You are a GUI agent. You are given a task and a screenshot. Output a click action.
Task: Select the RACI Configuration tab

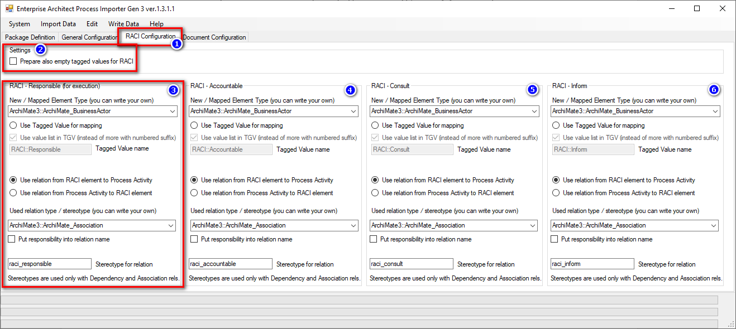(150, 36)
